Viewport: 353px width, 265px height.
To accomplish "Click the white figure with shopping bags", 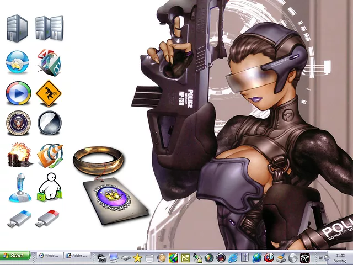I will coord(49,188).
